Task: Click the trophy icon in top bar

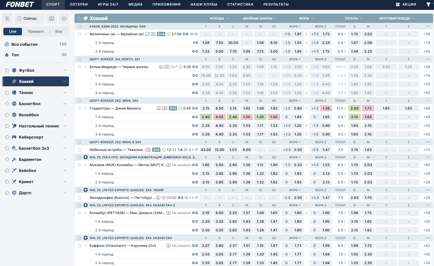Action: [428, 4]
